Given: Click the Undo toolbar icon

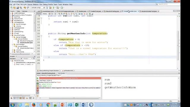Looking at the screenshot, I should 25,8.
